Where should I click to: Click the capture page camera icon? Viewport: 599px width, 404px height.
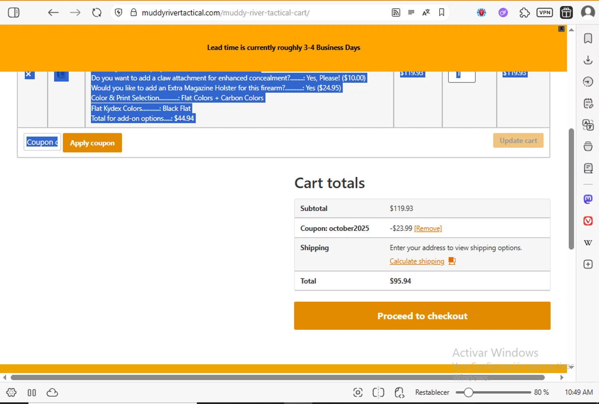[x=358, y=392]
